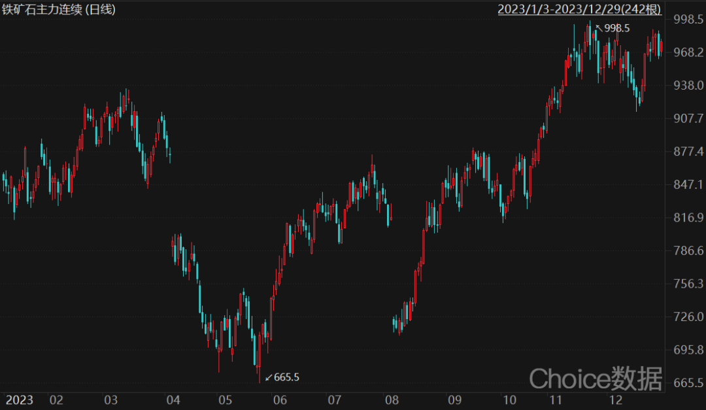Select the 938.0 price axis label
This screenshot has height=410, width=706.
pos(688,85)
